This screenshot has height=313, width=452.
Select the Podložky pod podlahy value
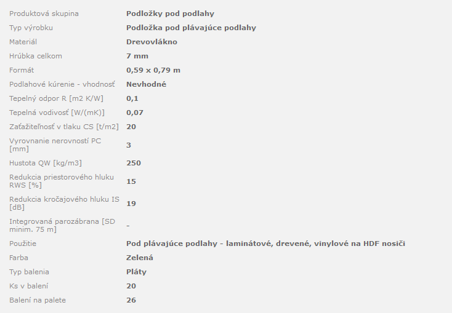(x=170, y=14)
